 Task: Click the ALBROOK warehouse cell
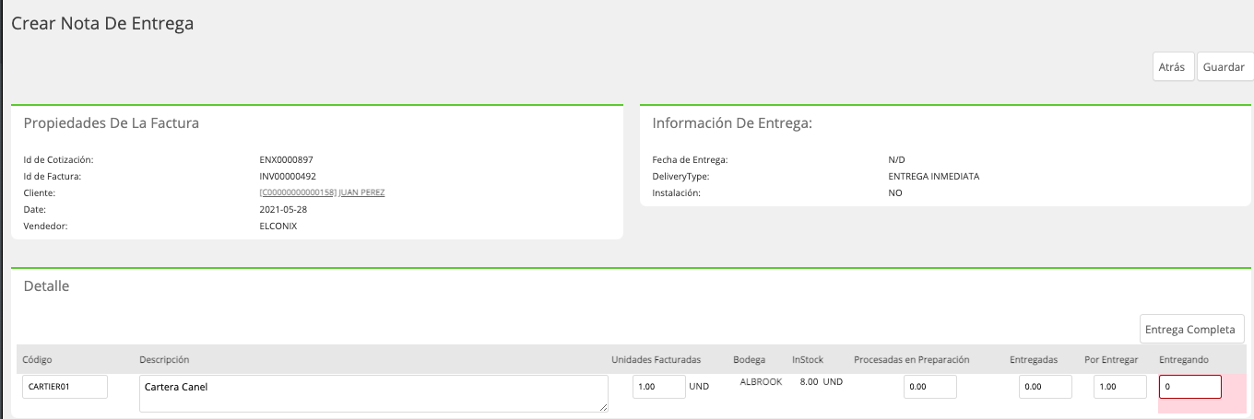761,381
